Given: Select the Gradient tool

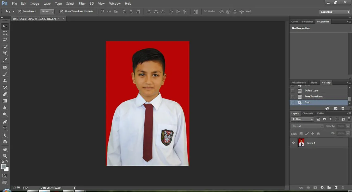Looking at the screenshot, I should point(5,101).
